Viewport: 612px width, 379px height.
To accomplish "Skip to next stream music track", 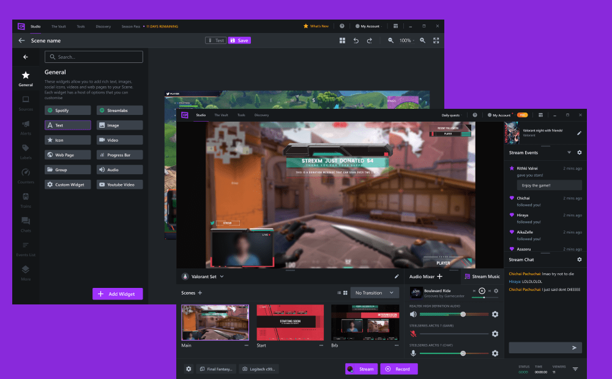I will point(490,291).
